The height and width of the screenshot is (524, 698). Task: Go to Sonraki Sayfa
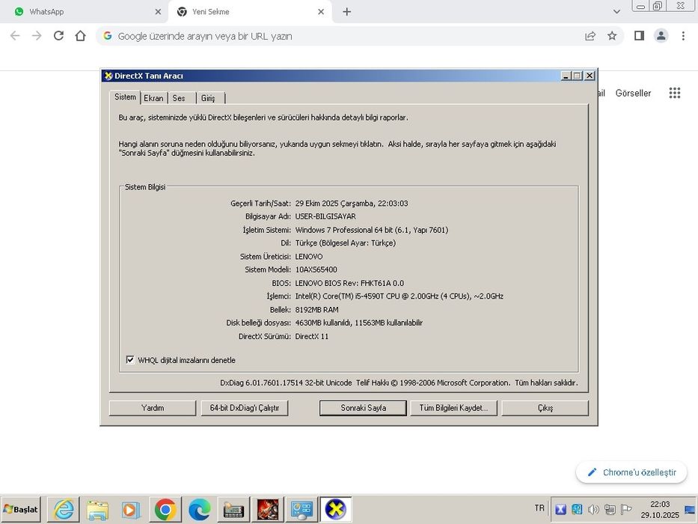click(363, 408)
